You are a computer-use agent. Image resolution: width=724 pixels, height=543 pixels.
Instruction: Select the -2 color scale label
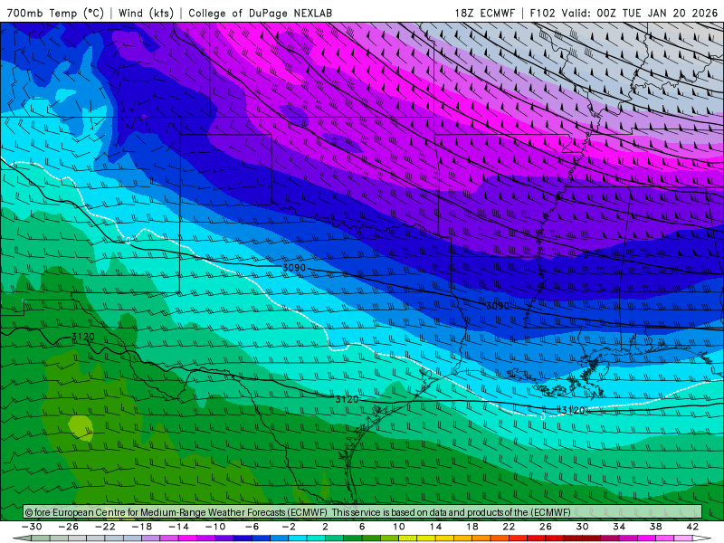(x=289, y=527)
